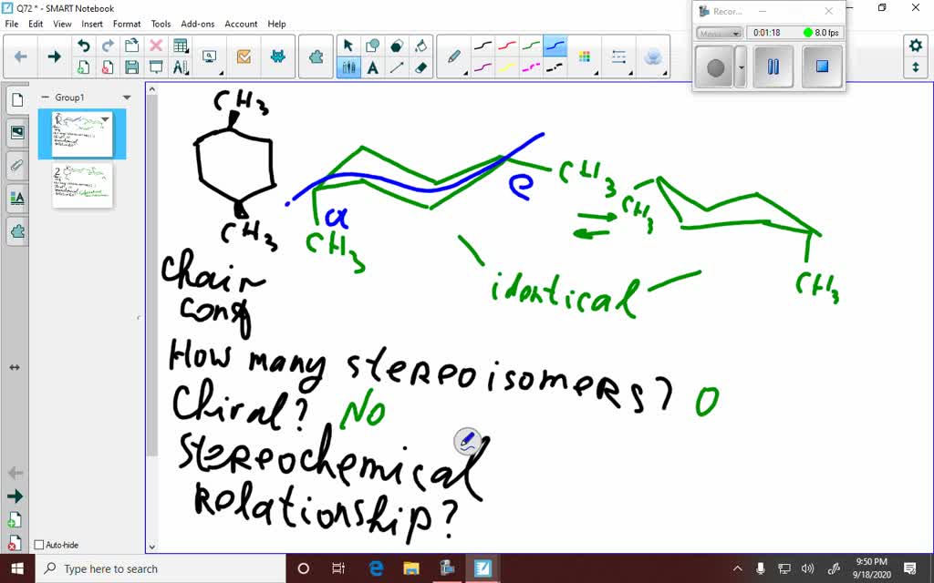Screen dimensions: 934x583
Task: Pause the screen recording
Action: (773, 66)
